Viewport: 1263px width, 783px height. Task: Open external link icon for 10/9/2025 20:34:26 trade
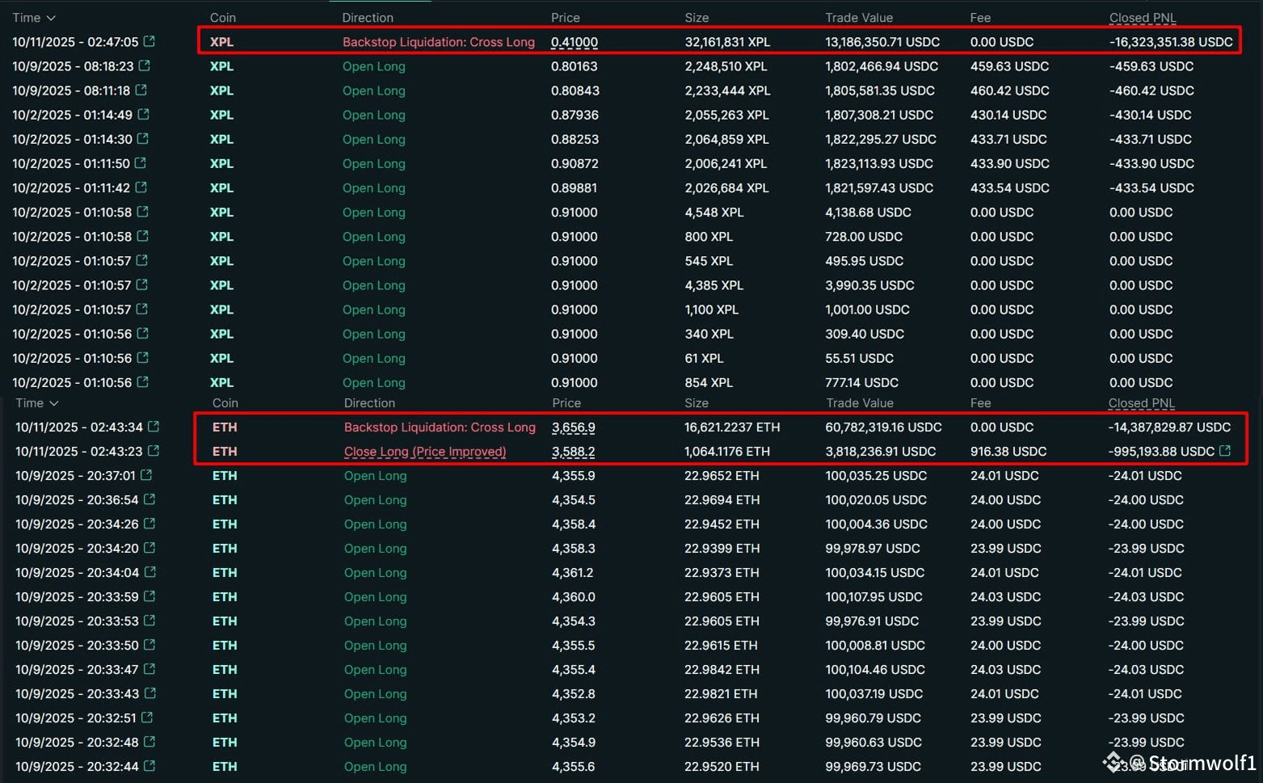[x=149, y=523]
